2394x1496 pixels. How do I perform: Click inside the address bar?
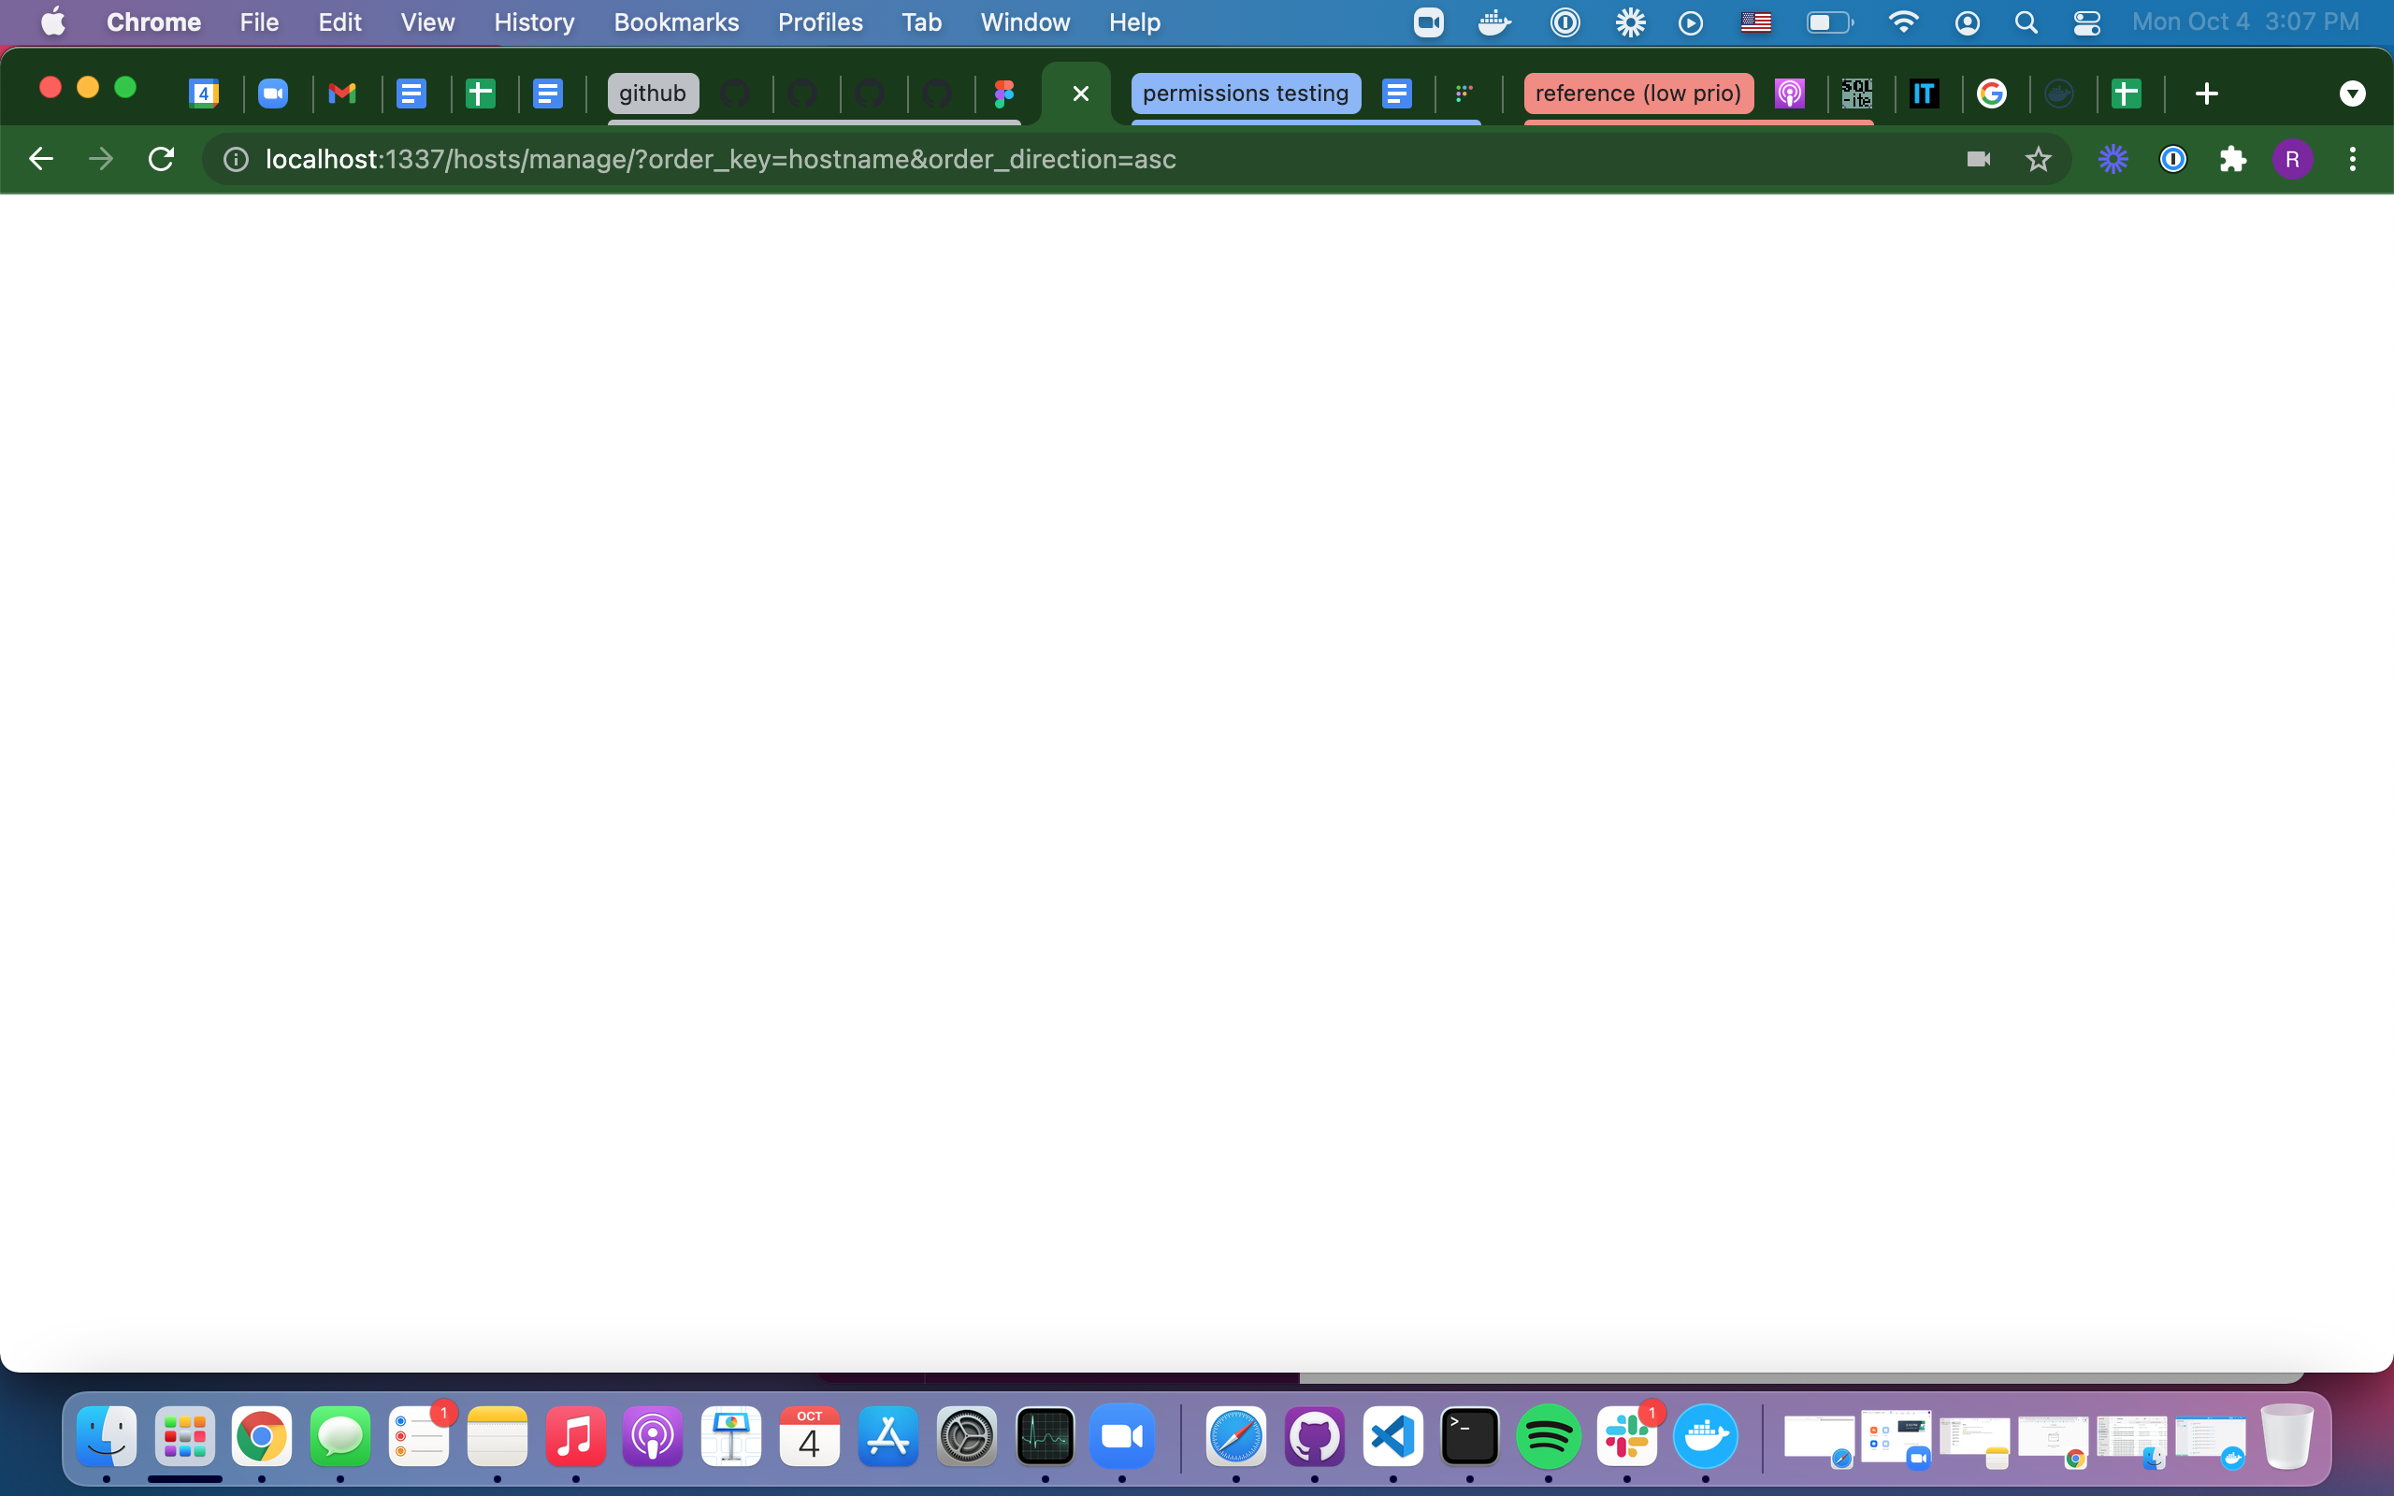(x=692, y=158)
